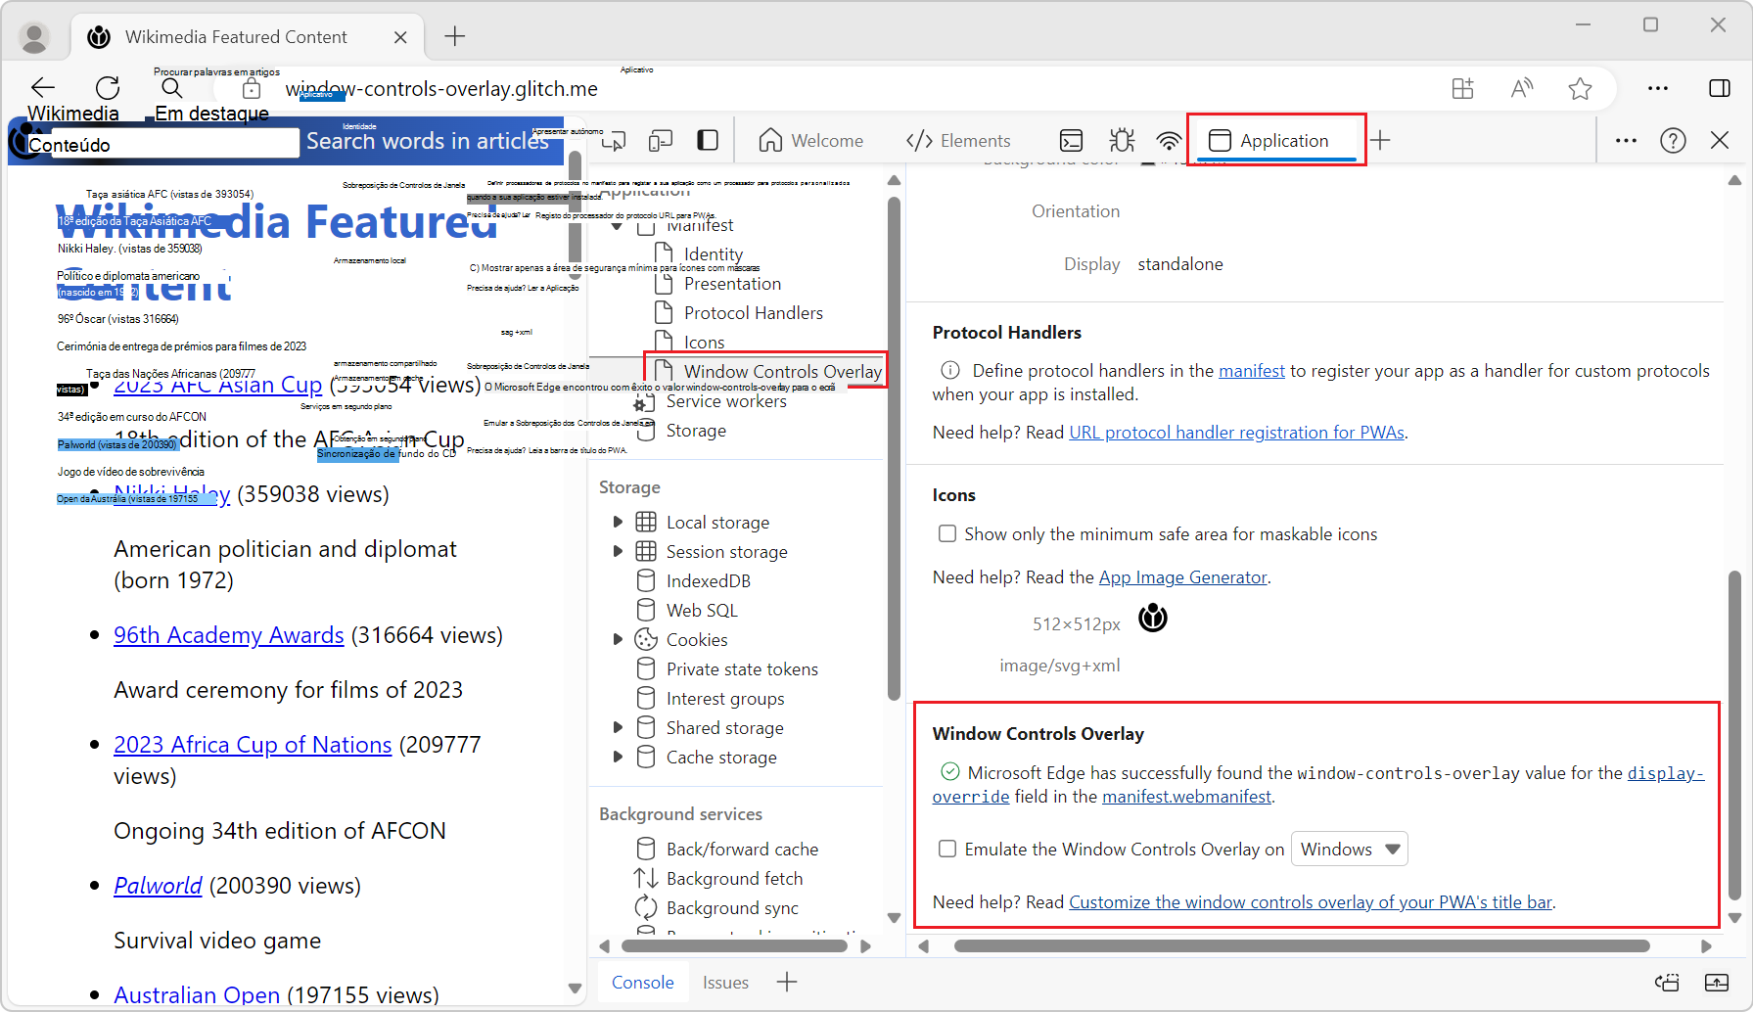Click the Application sidebar horizontal scrollbar
This screenshot has height=1012, width=1753.
[x=734, y=945]
